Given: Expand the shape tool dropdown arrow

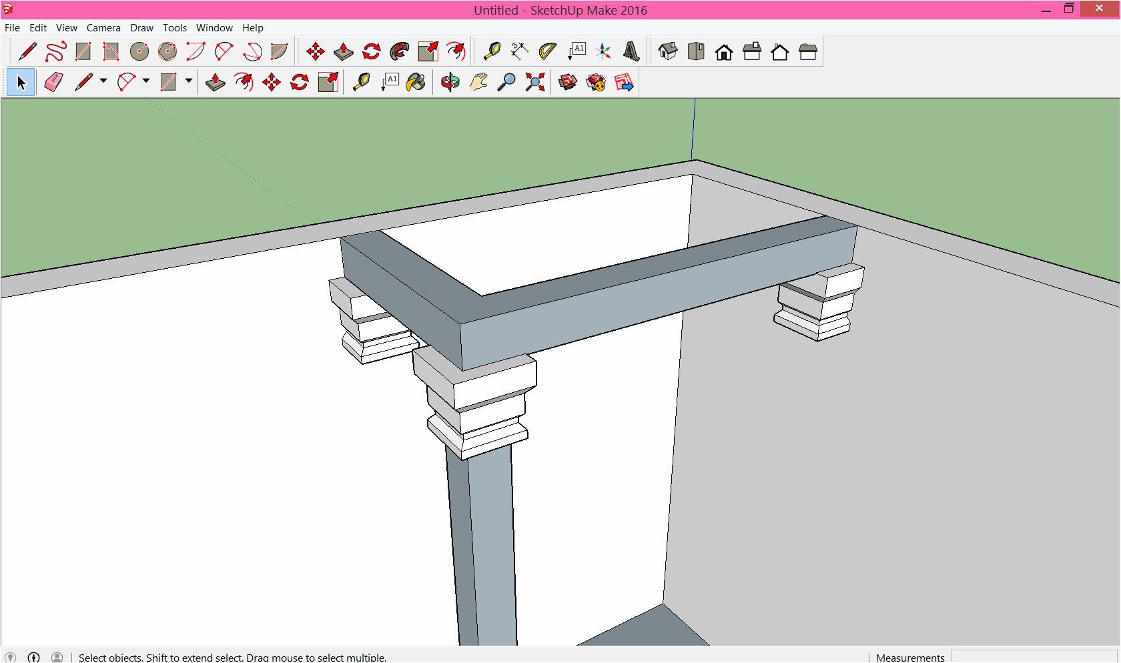Looking at the screenshot, I should pos(189,81).
